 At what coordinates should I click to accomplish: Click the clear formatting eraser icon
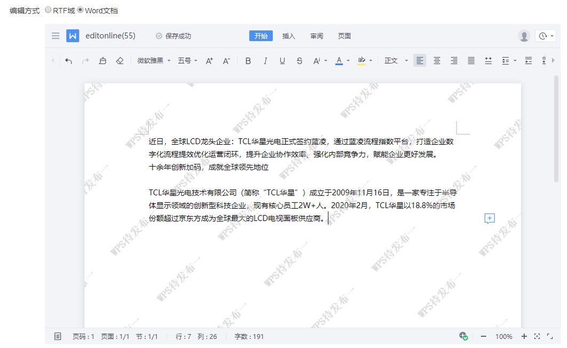coord(119,61)
